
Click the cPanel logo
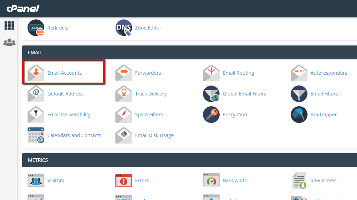(x=23, y=9)
